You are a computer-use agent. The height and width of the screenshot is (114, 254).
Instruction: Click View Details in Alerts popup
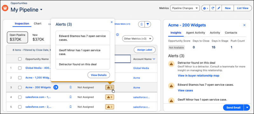pyautogui.click(x=99, y=75)
